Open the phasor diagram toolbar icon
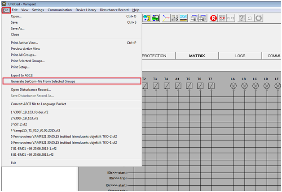Image resolution: width=282 pixels, height=192 pixels. (x=166, y=18)
